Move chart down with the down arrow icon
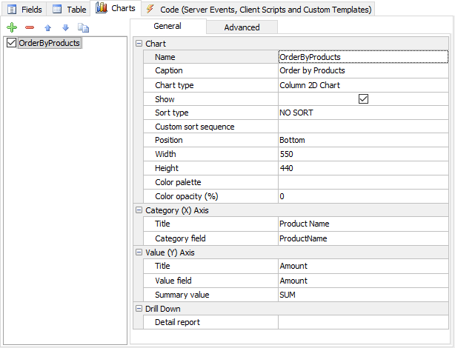455x348 pixels. tap(65, 27)
